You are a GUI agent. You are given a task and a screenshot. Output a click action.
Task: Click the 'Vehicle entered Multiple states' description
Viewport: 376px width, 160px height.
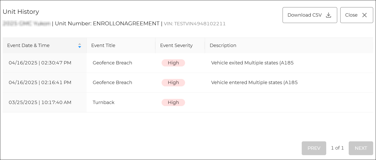point(254,83)
